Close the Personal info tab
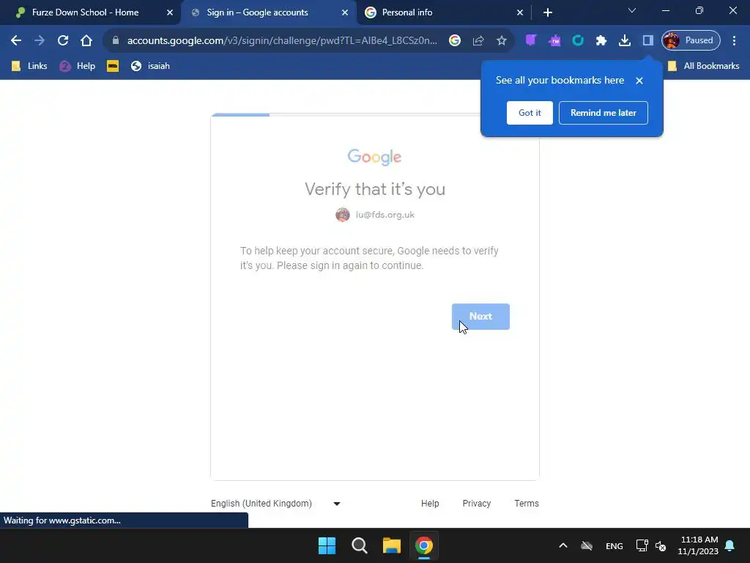 (520, 12)
